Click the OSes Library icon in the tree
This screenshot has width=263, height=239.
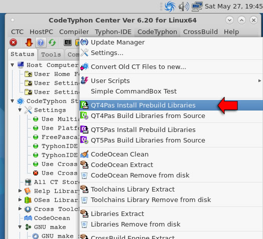[x=28, y=200]
